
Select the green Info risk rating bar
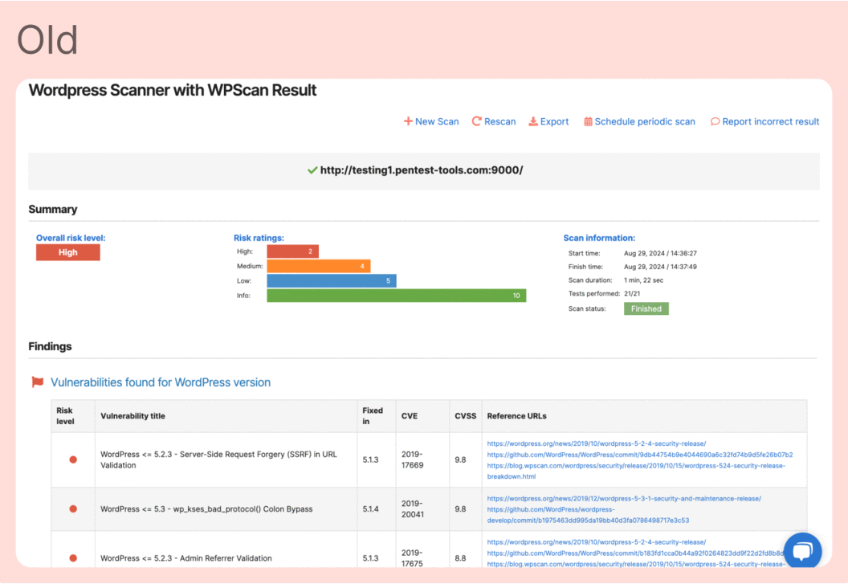tap(396, 296)
